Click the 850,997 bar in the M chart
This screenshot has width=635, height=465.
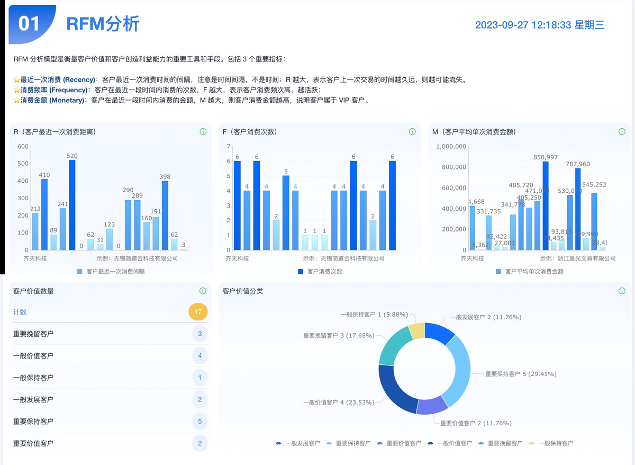[x=545, y=207]
